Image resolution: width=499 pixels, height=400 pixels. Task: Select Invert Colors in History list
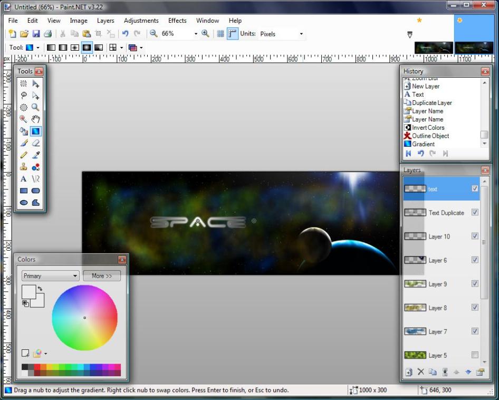pyautogui.click(x=428, y=128)
